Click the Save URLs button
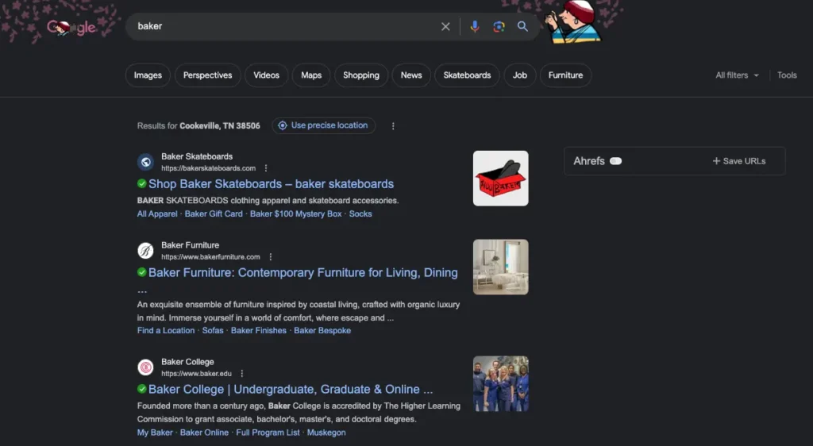Screen dimensions: 813x446 739,161
